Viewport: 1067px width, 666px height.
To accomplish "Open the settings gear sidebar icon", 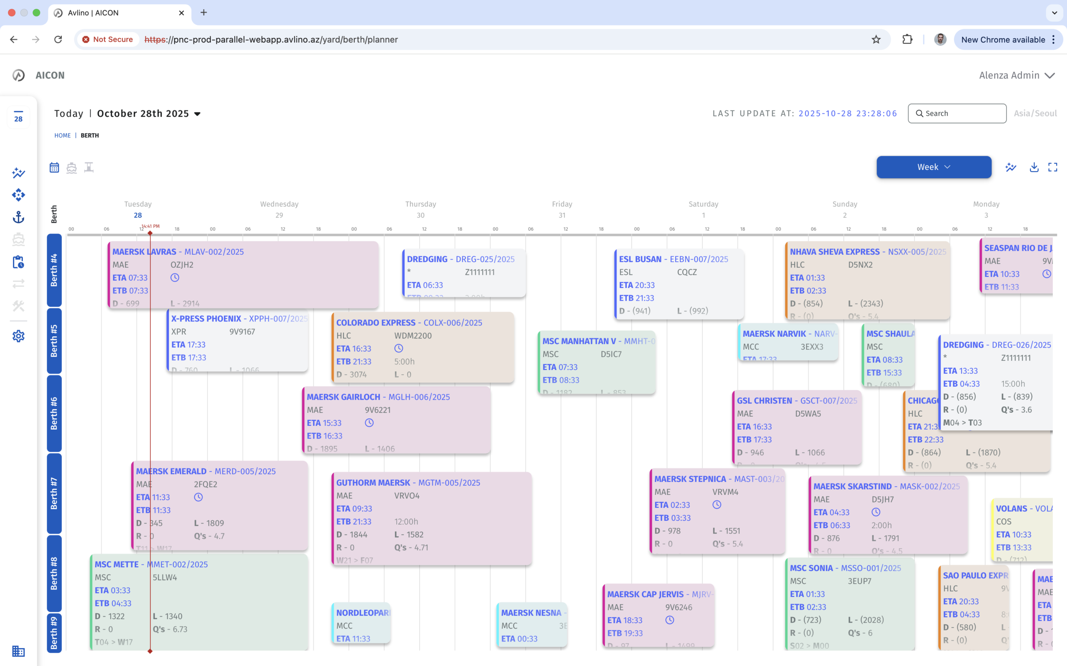I will point(18,336).
